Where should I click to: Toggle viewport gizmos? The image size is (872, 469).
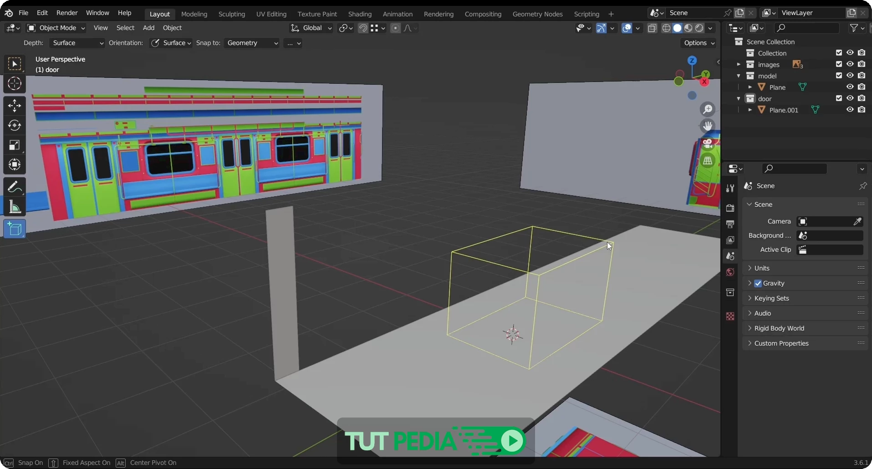(602, 28)
